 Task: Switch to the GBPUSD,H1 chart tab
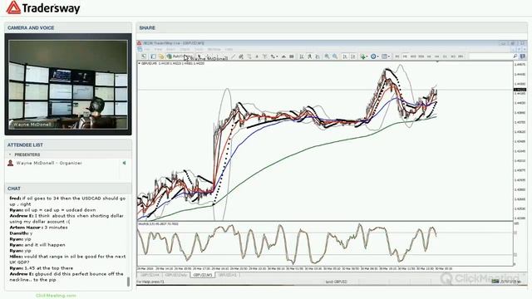(227, 275)
